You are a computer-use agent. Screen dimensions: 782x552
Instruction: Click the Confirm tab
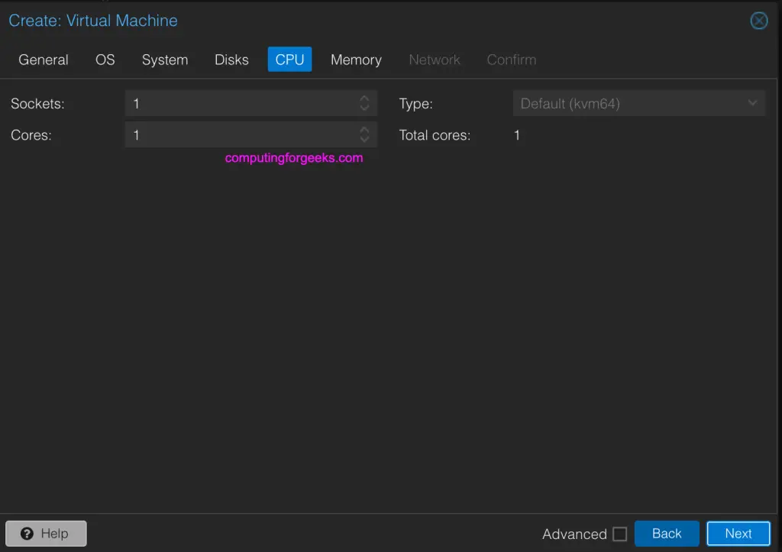511,60
